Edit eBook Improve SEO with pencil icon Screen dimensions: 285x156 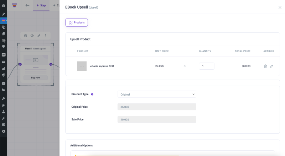pos(271,66)
